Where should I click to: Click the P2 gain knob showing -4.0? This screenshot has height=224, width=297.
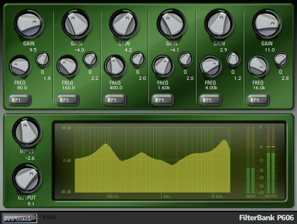76,24
